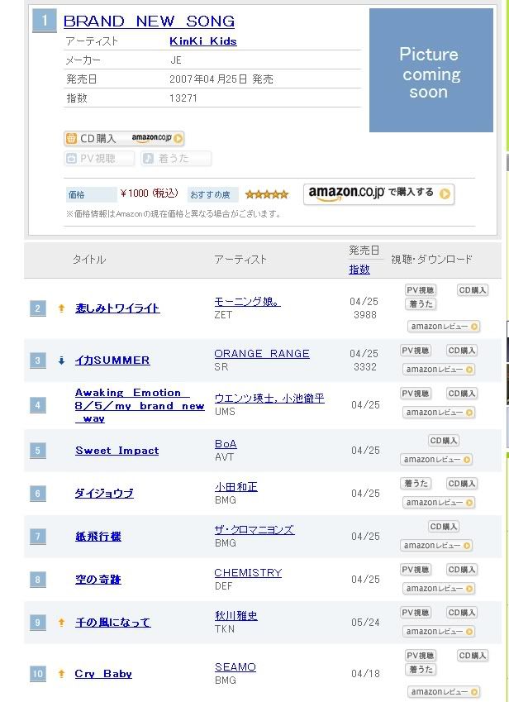Click large amazon.co.jp で購入する button
The height and width of the screenshot is (702, 509).
pyautogui.click(x=378, y=193)
